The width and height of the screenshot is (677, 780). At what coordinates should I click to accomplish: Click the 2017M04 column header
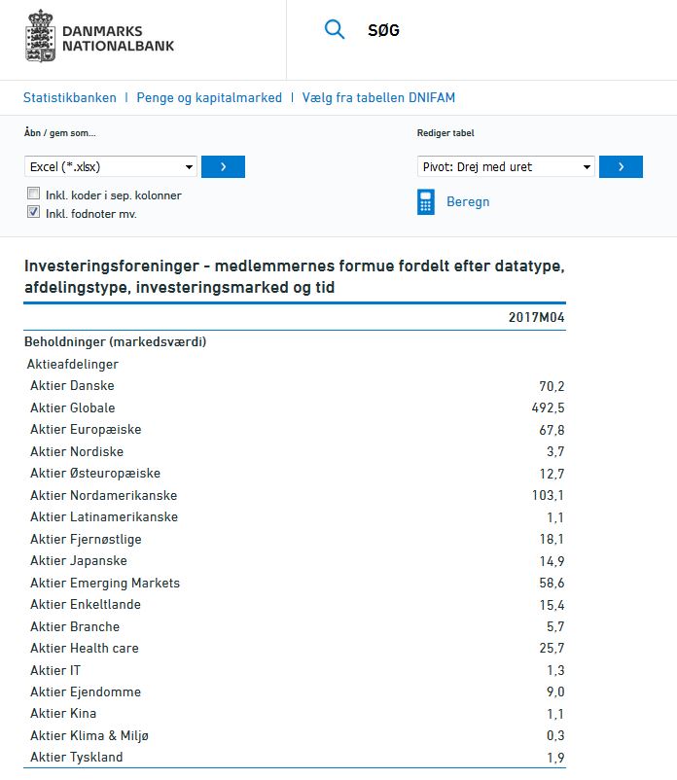pos(536,317)
